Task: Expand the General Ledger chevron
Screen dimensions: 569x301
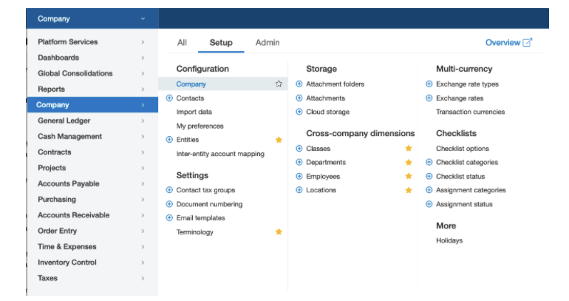Action: tap(143, 121)
